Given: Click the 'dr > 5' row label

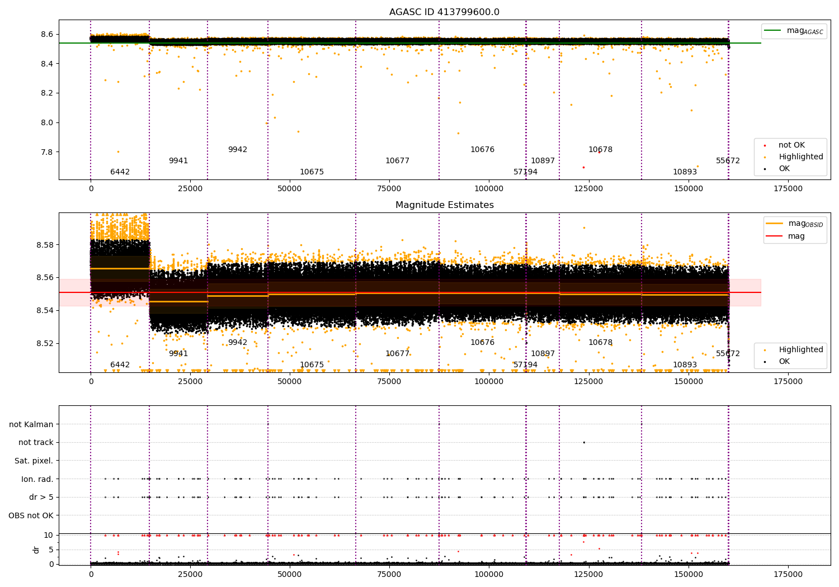Looking at the screenshot, I should pos(41,497).
